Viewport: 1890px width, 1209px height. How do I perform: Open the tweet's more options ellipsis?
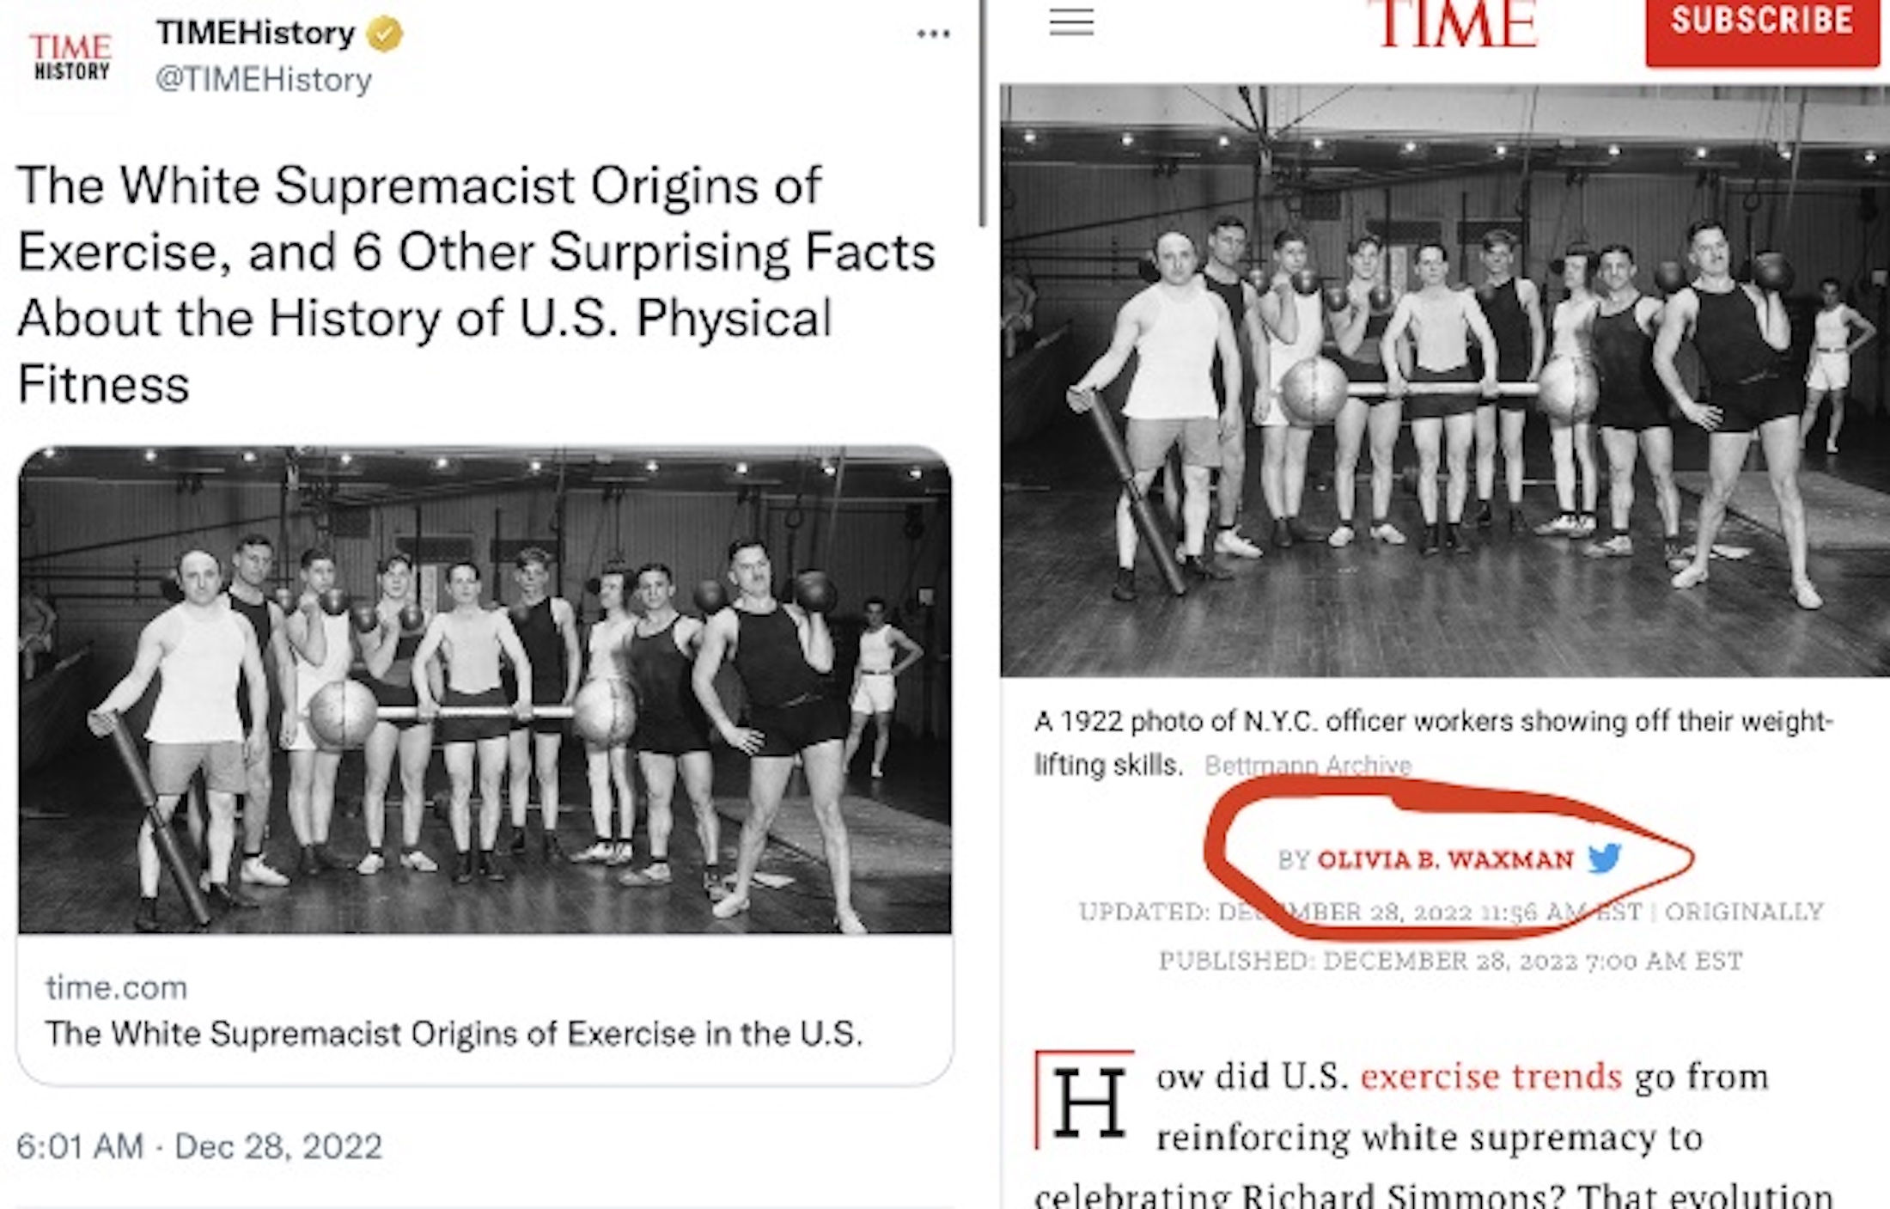933,34
